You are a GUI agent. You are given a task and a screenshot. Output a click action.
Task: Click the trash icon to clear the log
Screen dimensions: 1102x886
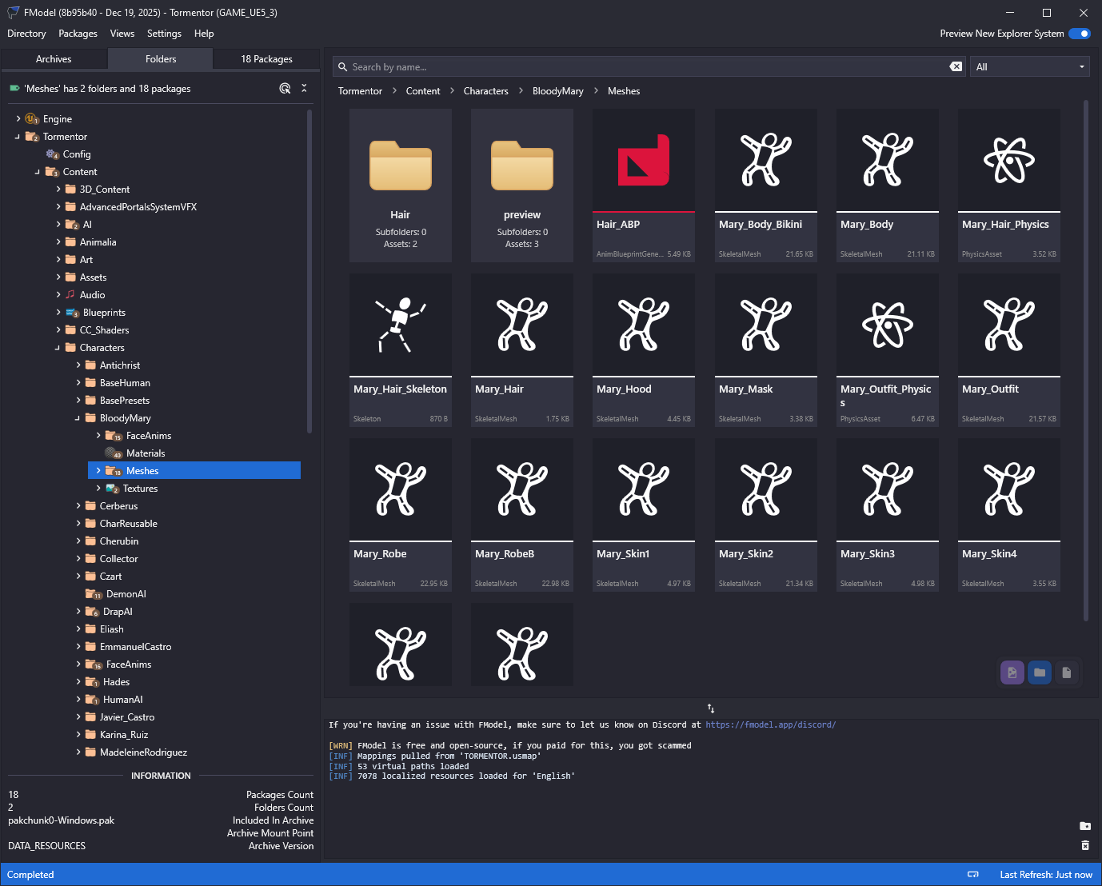[x=1085, y=845]
